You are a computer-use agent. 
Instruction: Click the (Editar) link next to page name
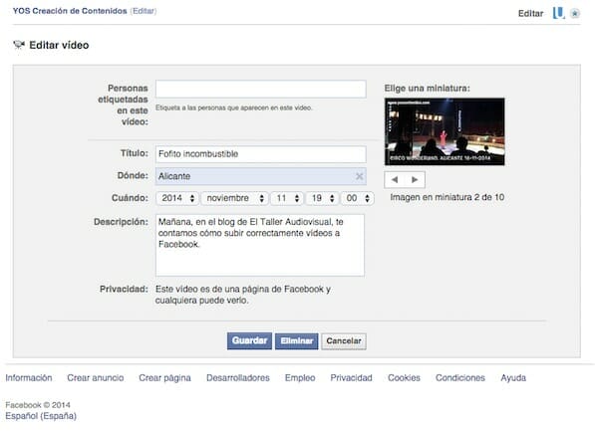click(144, 11)
